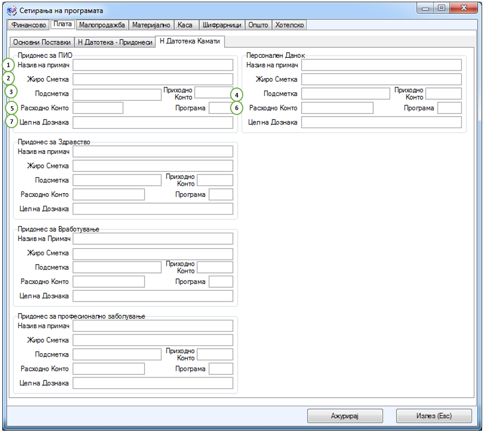Click Подсметка field in Придонес за Здравство

coord(116,180)
